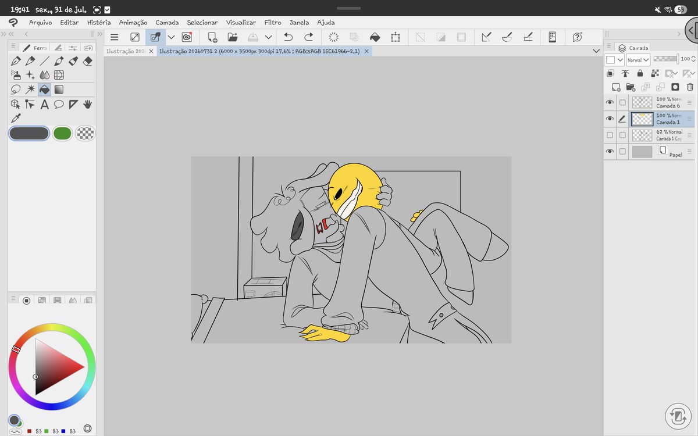This screenshot has height=436, width=698.
Task: Select the Ruler triangle tool
Action: click(73, 105)
